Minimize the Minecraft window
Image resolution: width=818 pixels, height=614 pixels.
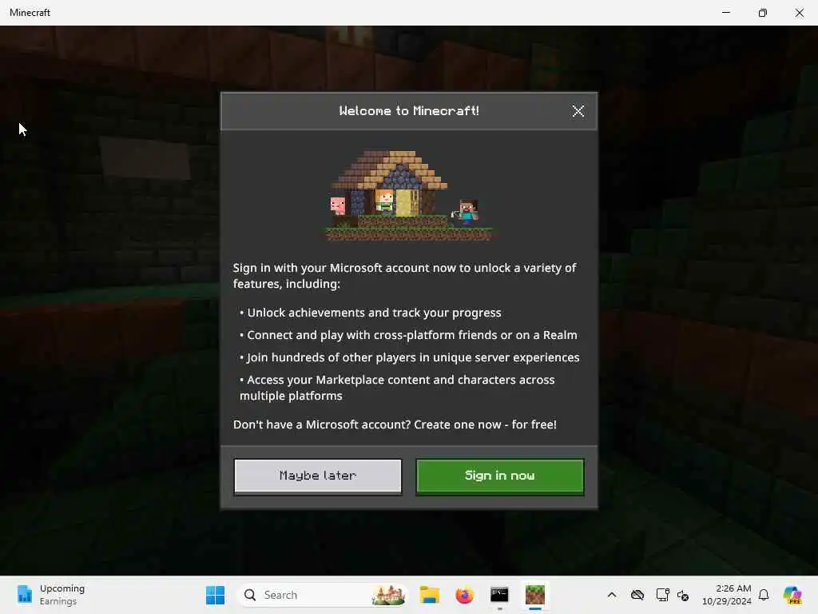725,13
